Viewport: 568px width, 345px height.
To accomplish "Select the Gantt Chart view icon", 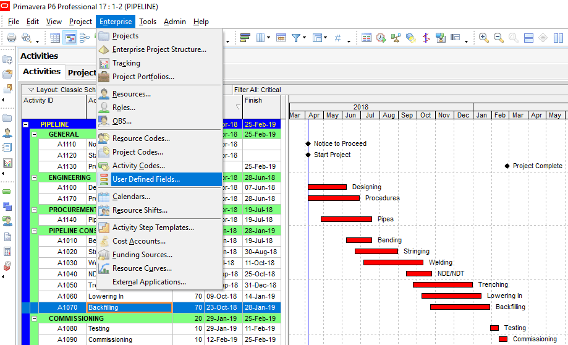I will pyautogui.click(x=70, y=38).
